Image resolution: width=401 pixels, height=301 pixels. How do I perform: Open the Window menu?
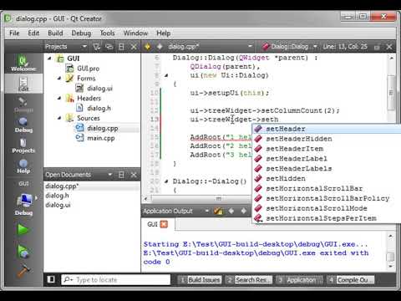[x=135, y=33]
